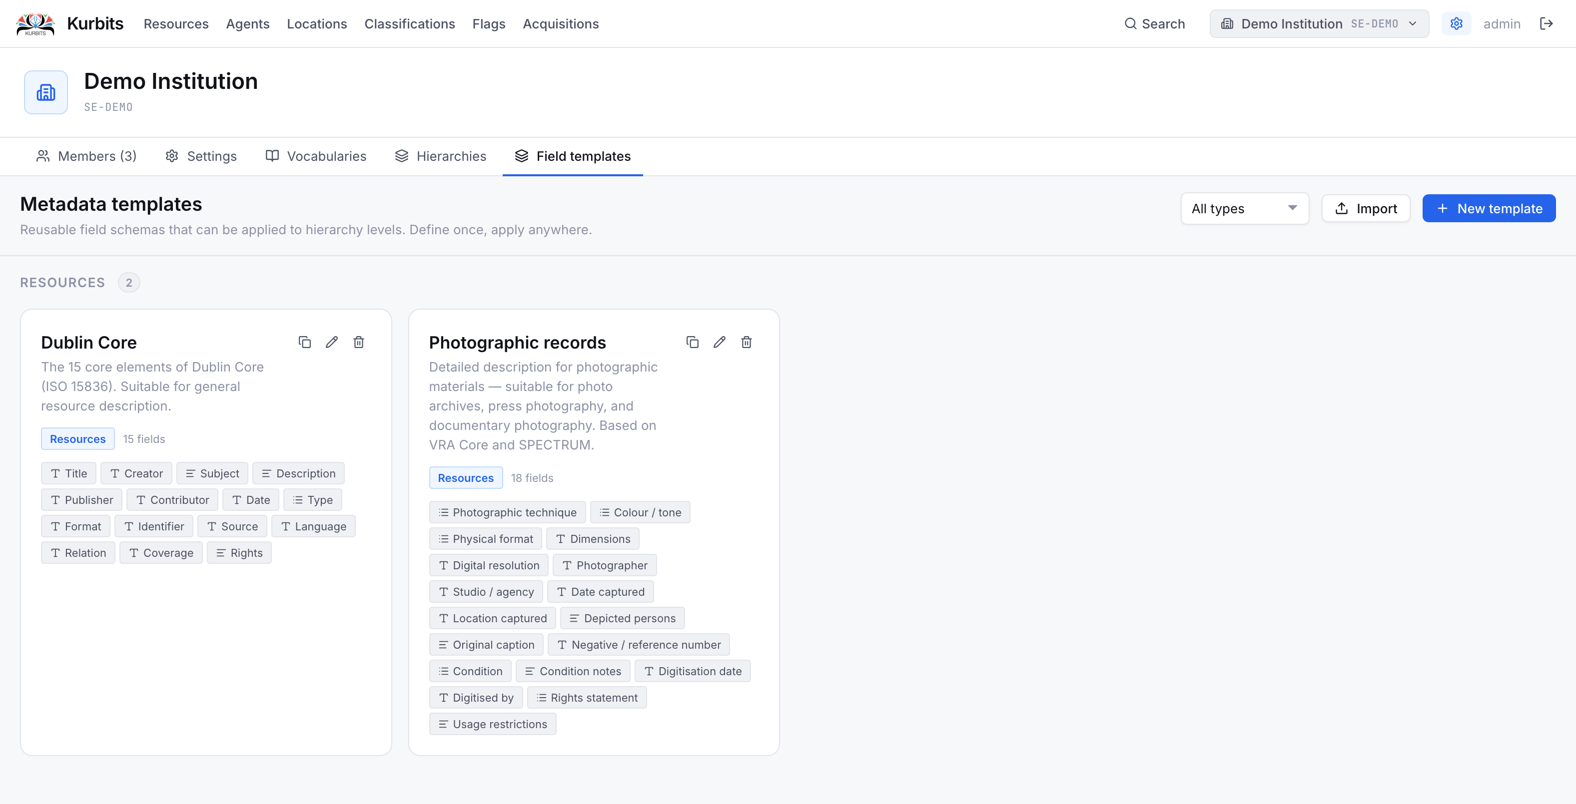The image size is (1576, 804).
Task: Expand the Demo Institution SE-DEMO switcher
Action: 1319,24
